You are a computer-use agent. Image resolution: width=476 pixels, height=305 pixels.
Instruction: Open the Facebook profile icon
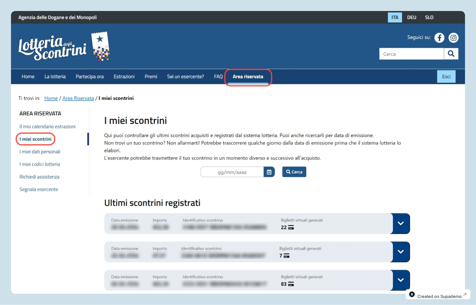(x=439, y=37)
